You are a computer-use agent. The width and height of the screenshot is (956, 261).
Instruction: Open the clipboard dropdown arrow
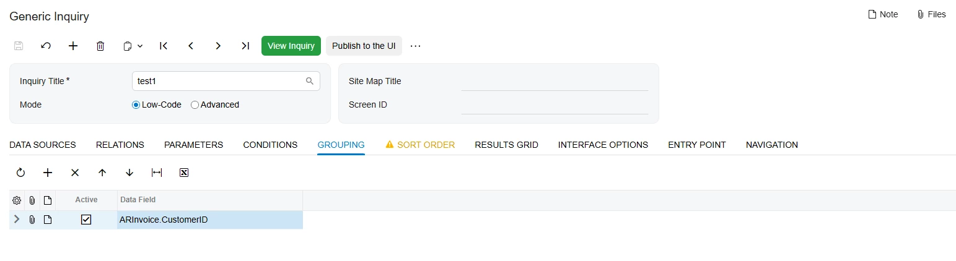click(140, 46)
